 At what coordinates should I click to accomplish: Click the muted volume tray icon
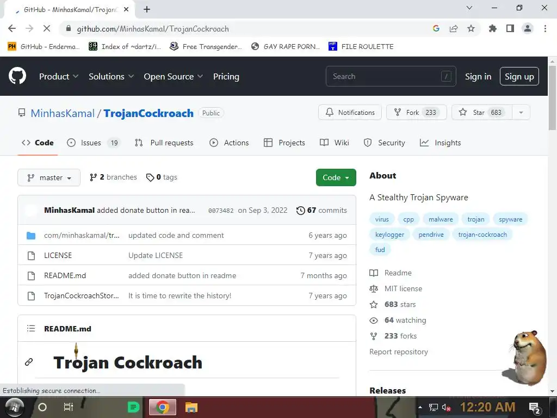tap(446, 407)
